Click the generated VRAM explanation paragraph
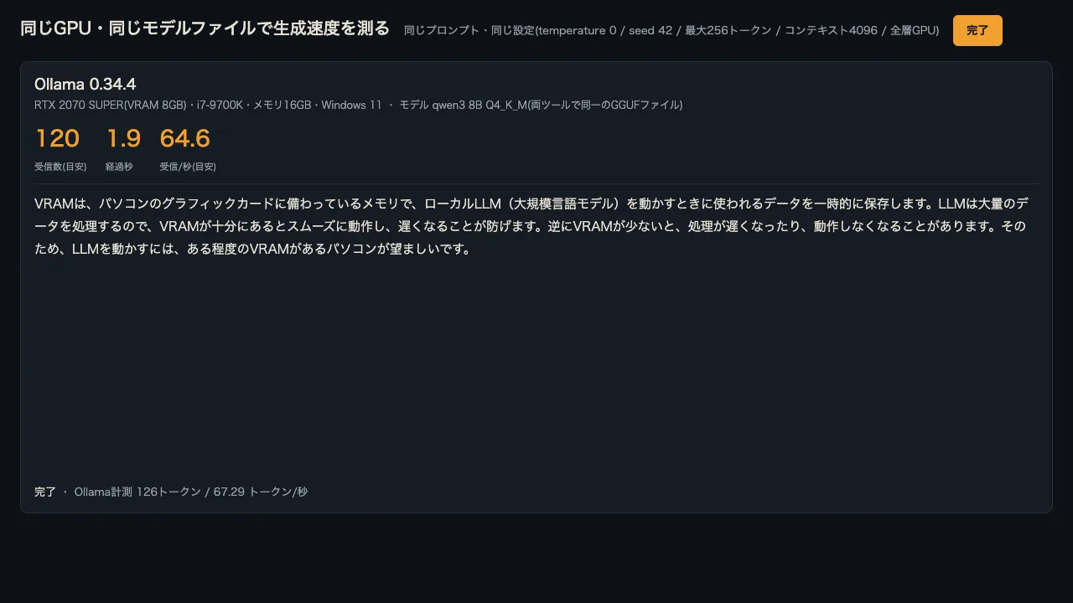 [x=531, y=226]
